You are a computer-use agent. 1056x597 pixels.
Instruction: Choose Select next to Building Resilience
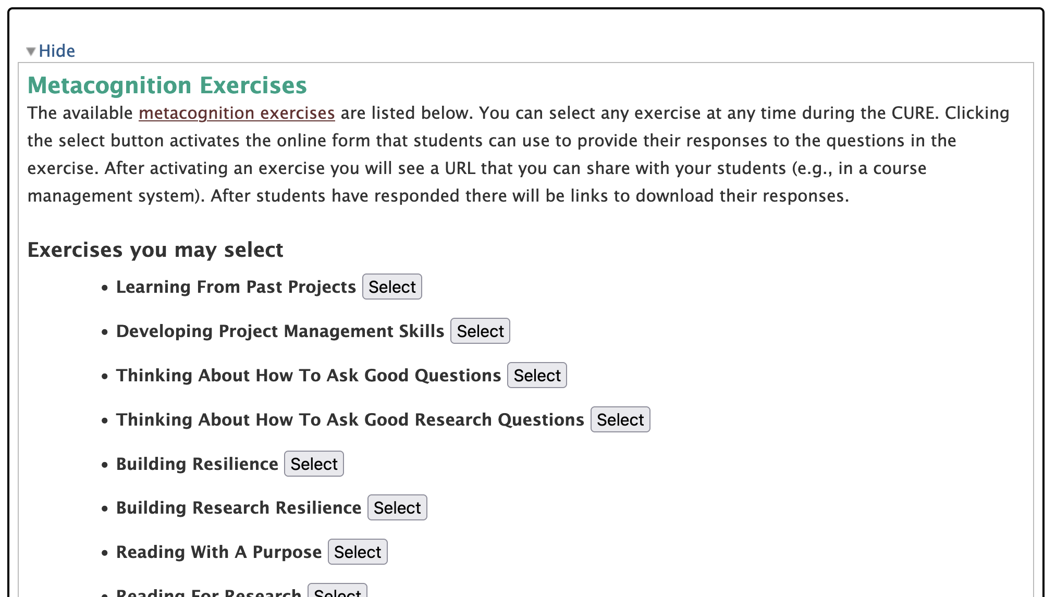click(x=314, y=464)
